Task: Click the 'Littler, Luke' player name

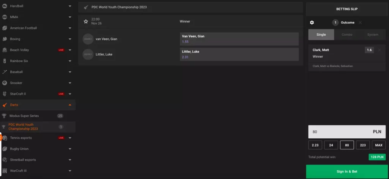Action: point(104,54)
